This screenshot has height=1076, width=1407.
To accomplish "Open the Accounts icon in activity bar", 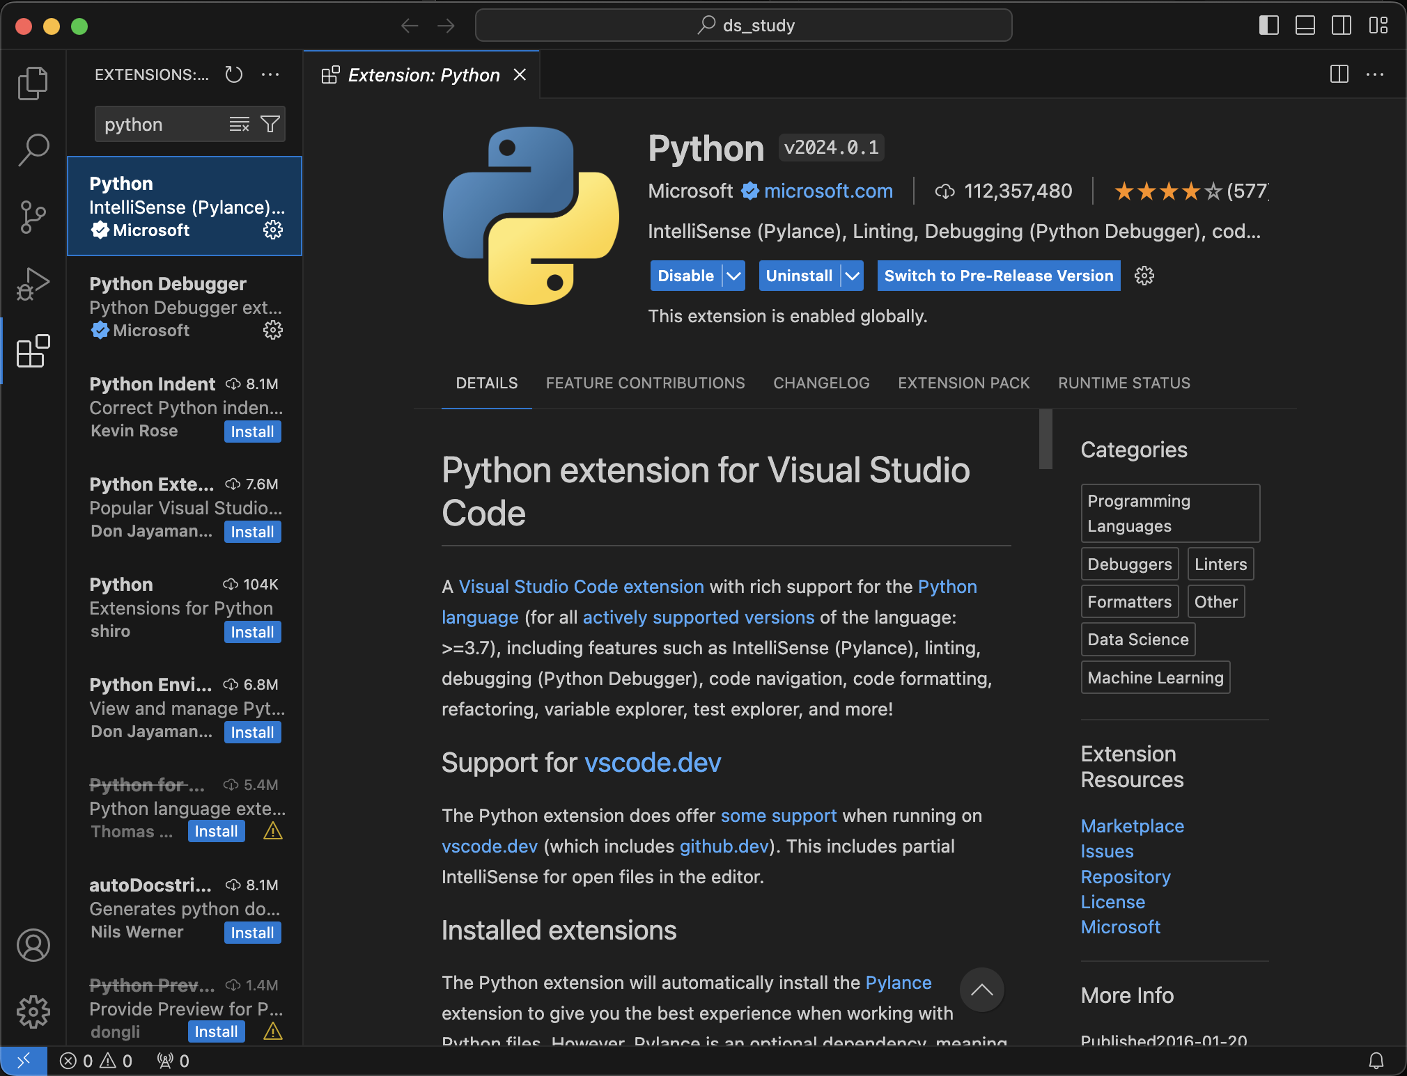I will point(33,945).
